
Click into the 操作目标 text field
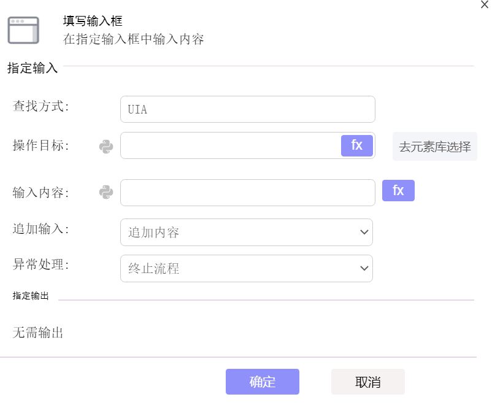tap(231, 145)
